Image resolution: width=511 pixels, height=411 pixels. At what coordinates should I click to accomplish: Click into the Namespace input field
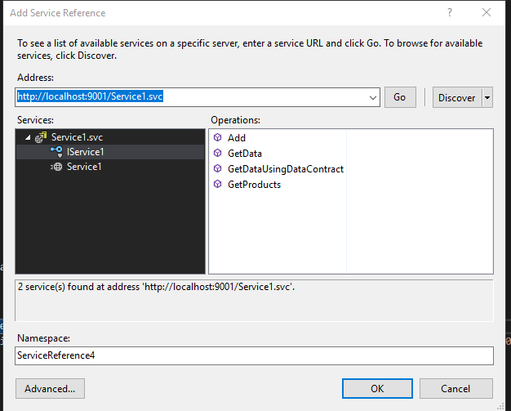(x=254, y=355)
